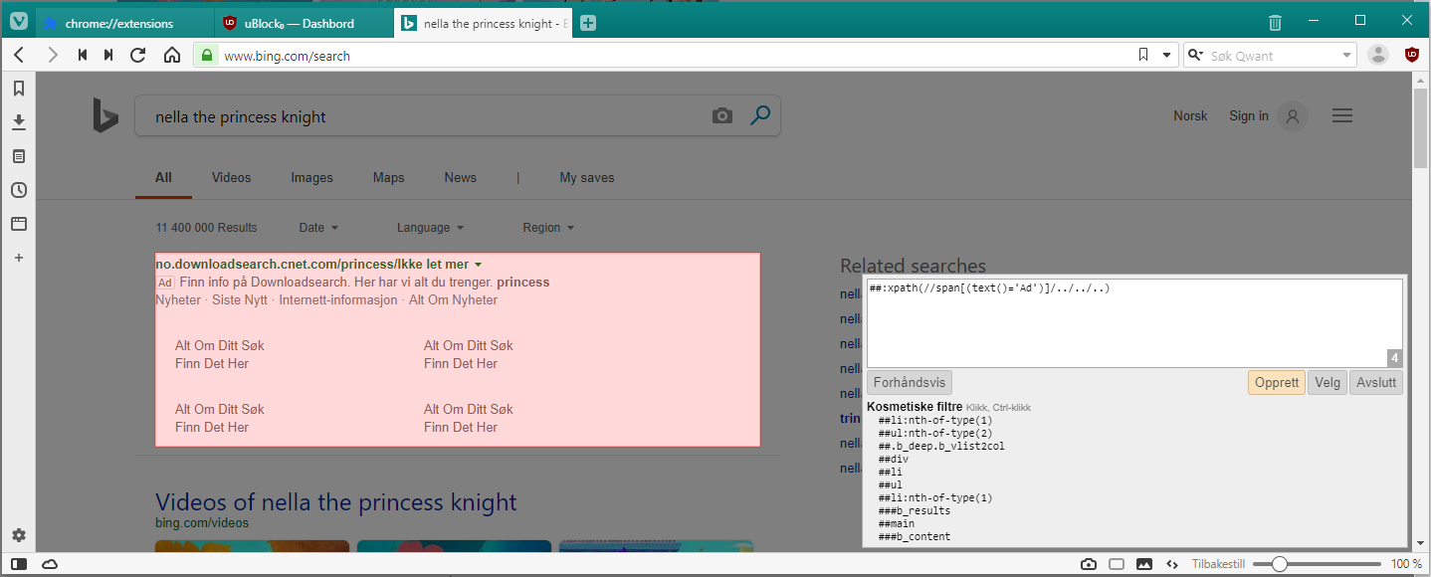
Task: Open the uBlock Origin extension icon
Action: click(1411, 55)
